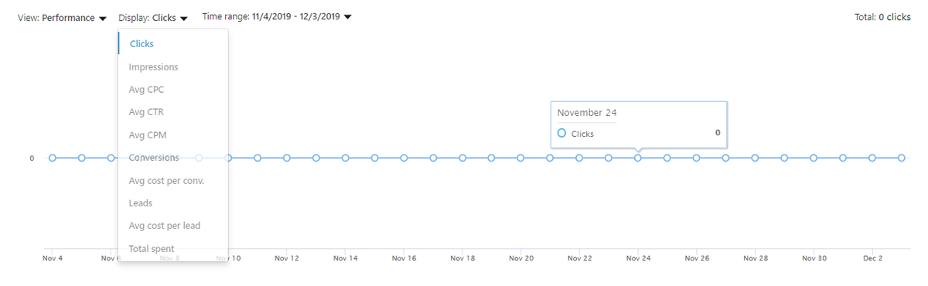Open the View: Performance dropdown

[62, 18]
